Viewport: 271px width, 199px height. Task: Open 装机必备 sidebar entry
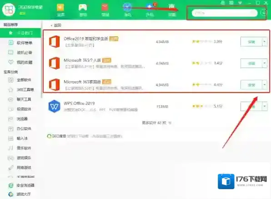point(20,53)
